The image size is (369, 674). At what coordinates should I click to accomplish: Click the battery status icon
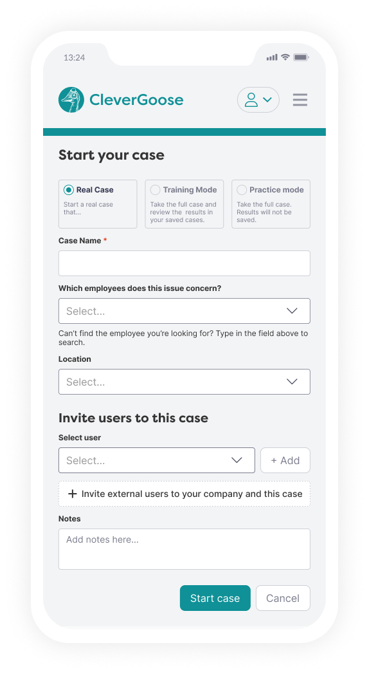301,57
